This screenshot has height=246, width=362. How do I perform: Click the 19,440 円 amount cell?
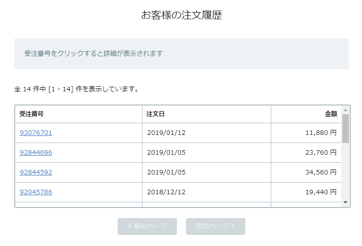(321, 192)
